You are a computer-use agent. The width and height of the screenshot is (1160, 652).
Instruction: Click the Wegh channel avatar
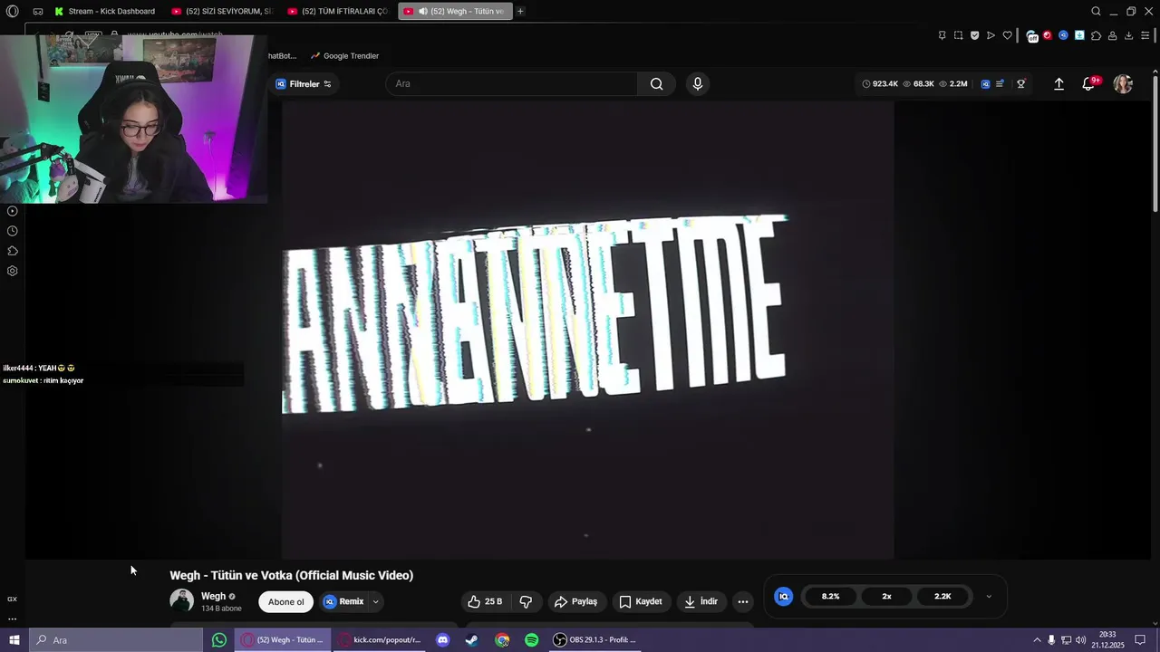click(x=181, y=600)
